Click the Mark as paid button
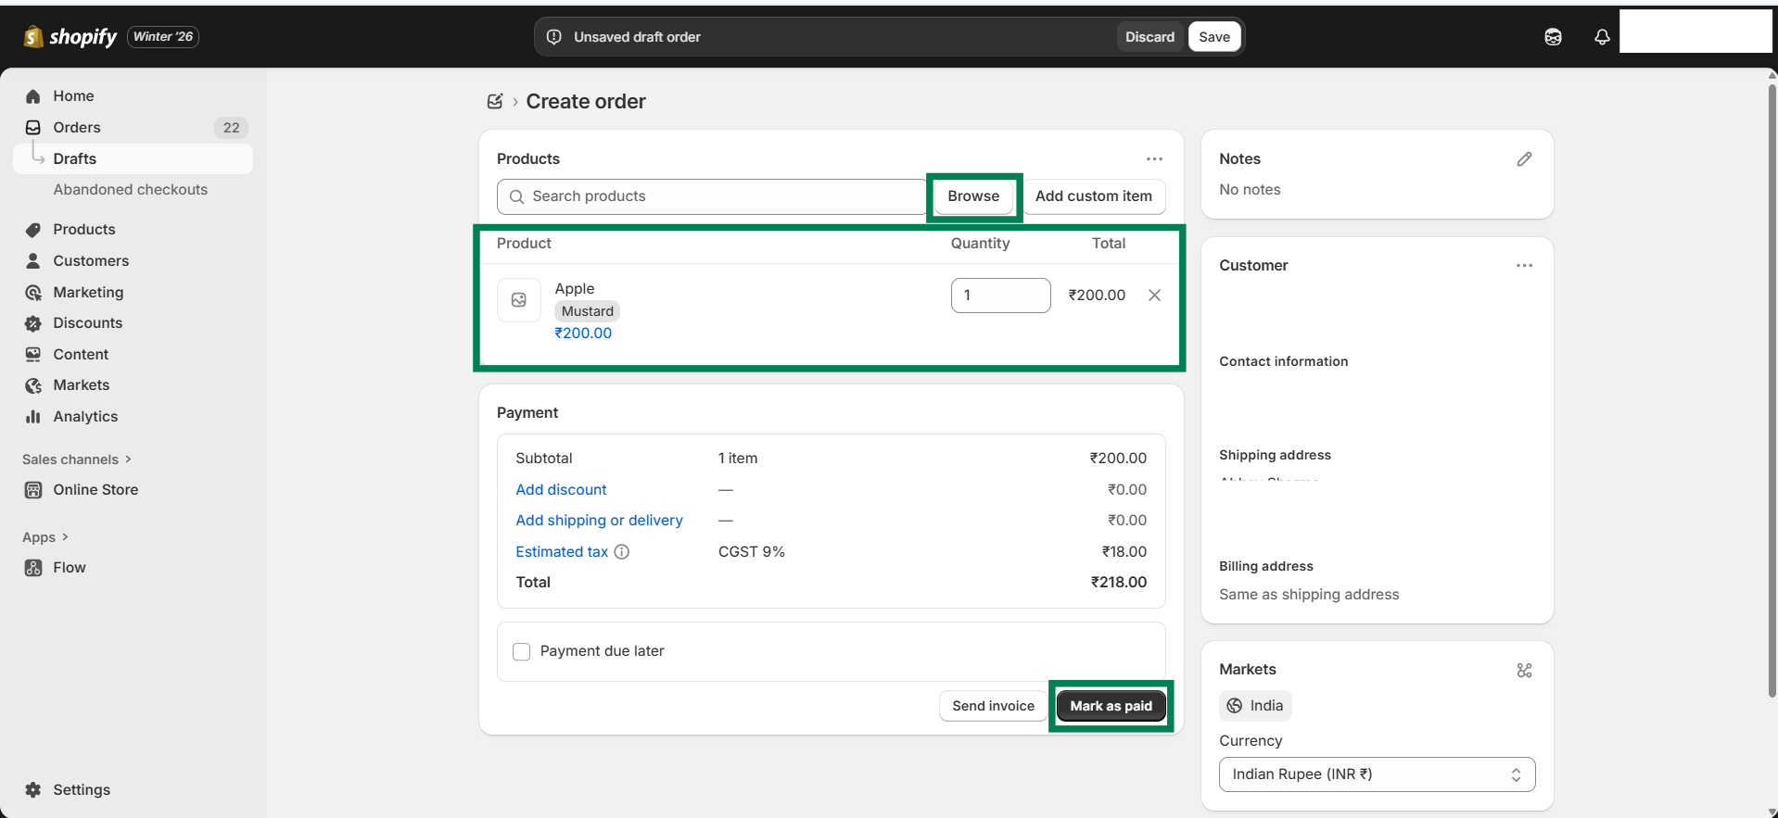 click(1111, 706)
